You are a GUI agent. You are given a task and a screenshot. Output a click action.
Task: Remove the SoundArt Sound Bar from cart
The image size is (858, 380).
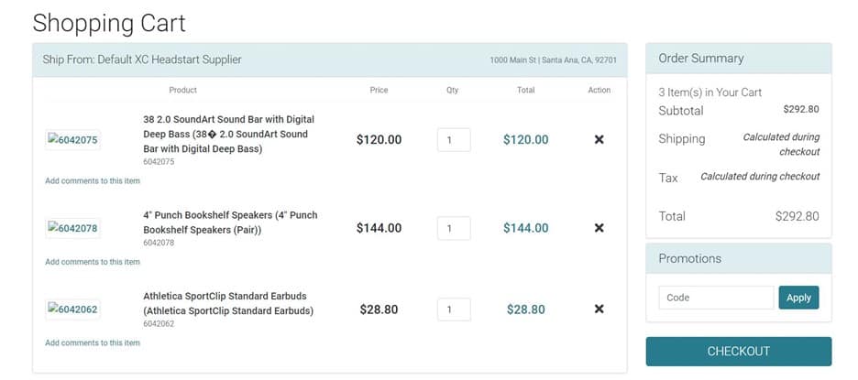point(599,139)
